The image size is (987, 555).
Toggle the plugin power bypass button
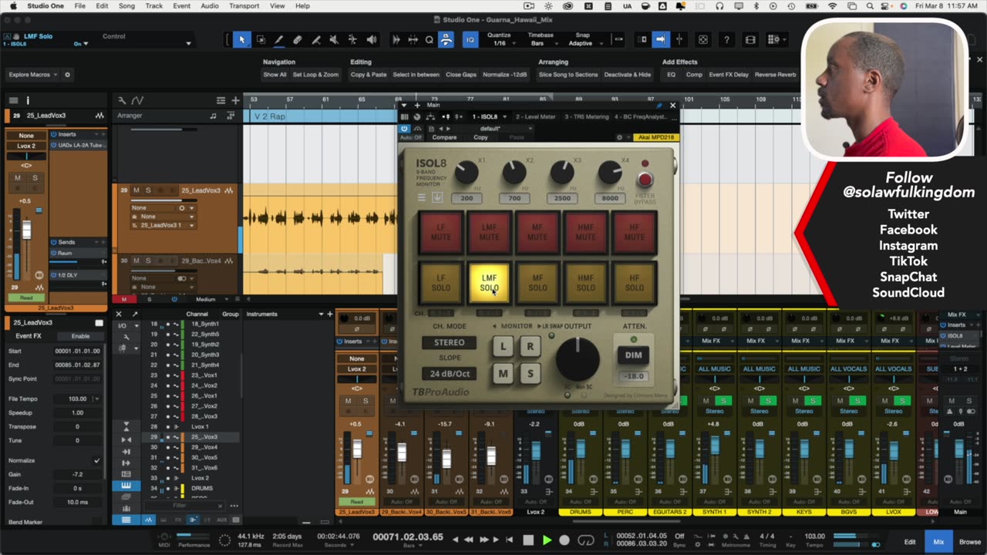tap(405, 129)
